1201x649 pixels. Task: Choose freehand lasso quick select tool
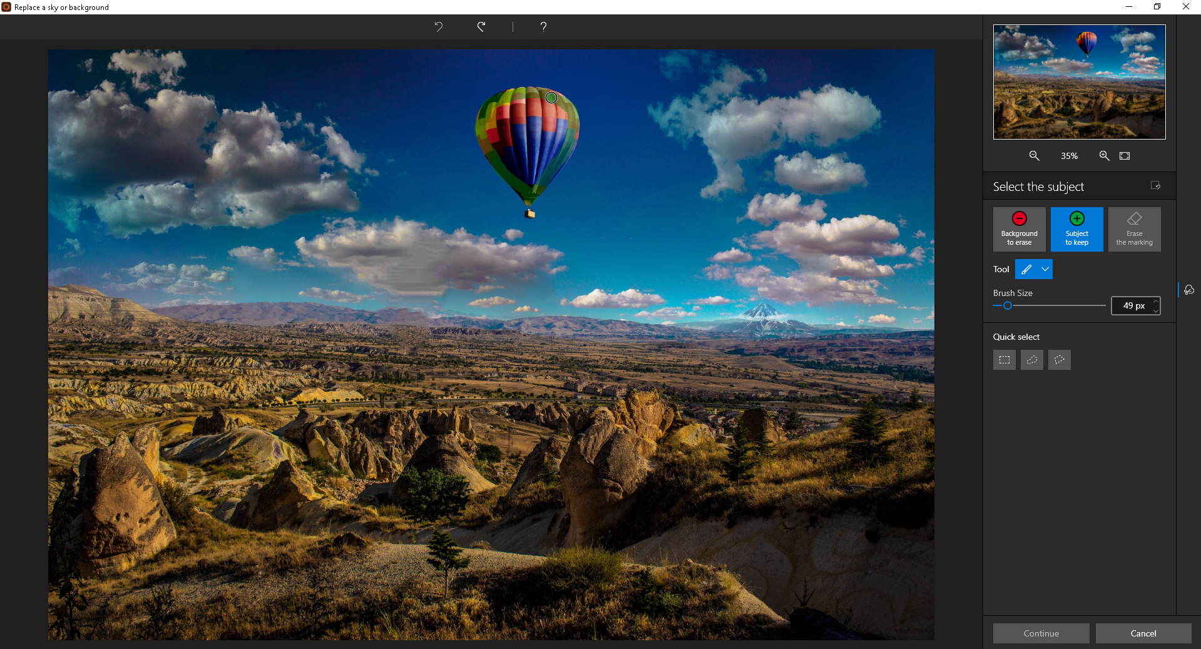[x=1032, y=360]
